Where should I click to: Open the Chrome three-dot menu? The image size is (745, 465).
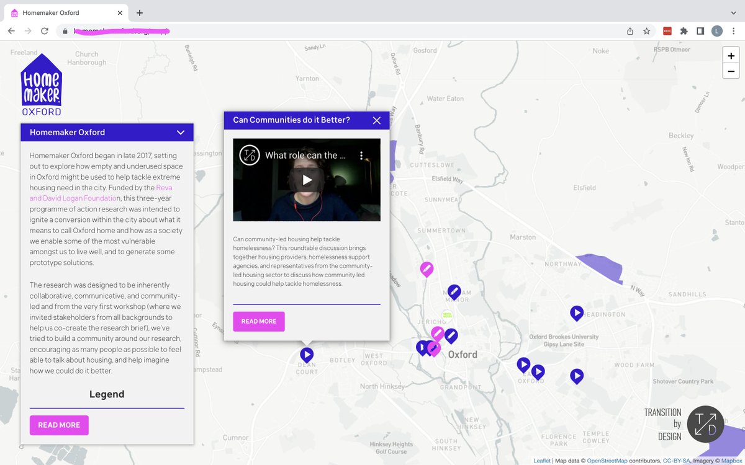point(734,31)
